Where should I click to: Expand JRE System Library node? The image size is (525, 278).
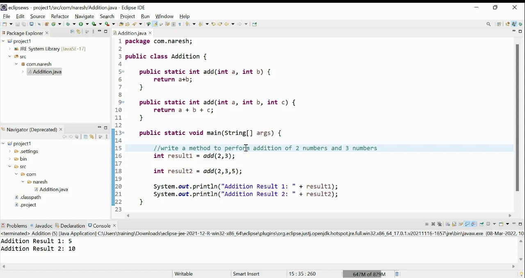(x=10, y=49)
